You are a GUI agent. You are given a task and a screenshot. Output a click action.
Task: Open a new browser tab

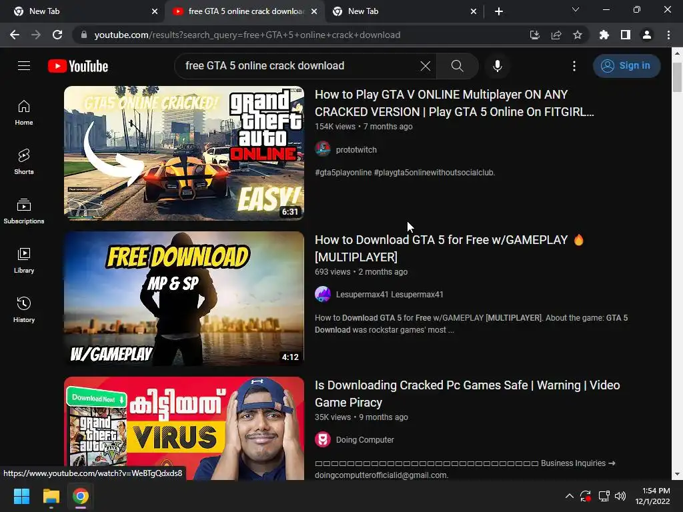[x=499, y=11]
